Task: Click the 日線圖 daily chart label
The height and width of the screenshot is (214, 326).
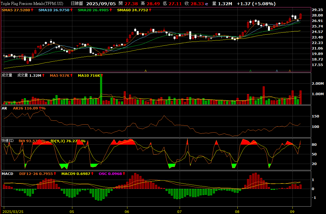Action: [77, 4]
